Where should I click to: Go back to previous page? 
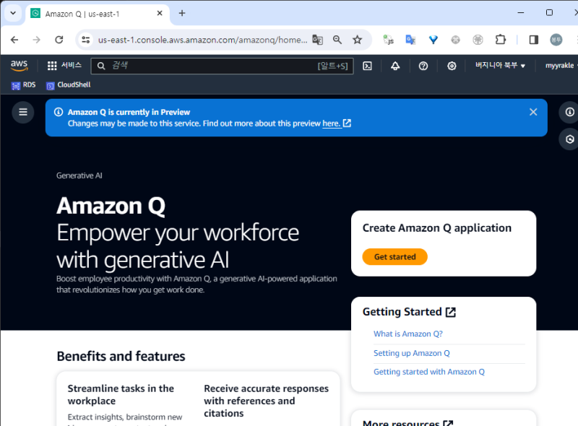(x=14, y=40)
